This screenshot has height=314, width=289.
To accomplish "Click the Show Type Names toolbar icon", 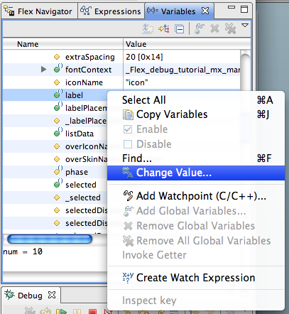I will (x=148, y=29).
